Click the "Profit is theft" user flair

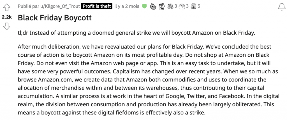click(x=97, y=6)
